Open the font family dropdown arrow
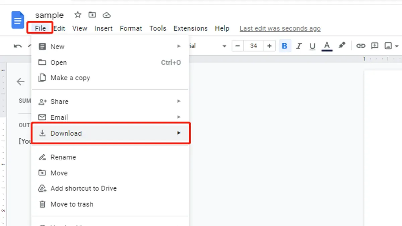This screenshot has width=402, height=226. click(x=224, y=46)
